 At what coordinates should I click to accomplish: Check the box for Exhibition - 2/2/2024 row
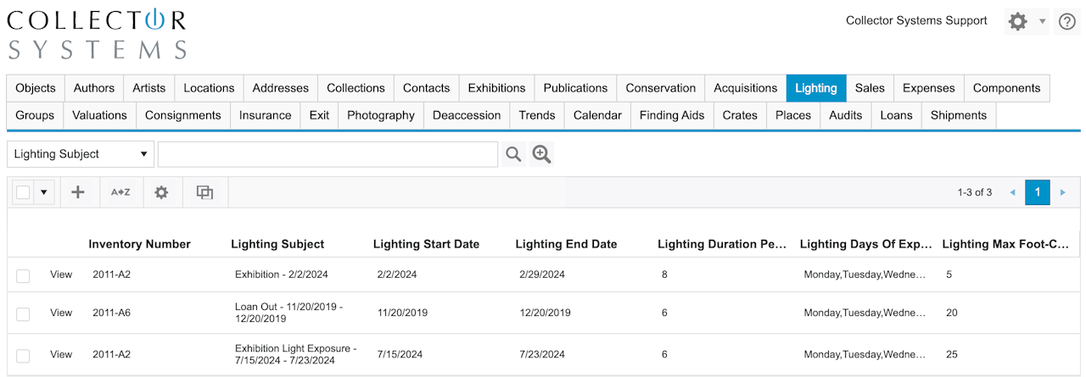pyautogui.click(x=23, y=275)
